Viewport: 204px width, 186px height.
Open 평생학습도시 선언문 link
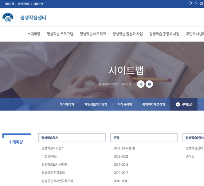tap(55, 165)
